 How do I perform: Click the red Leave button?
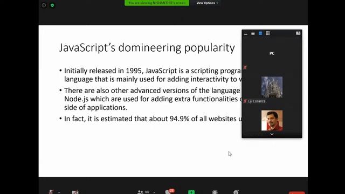pos(297,193)
